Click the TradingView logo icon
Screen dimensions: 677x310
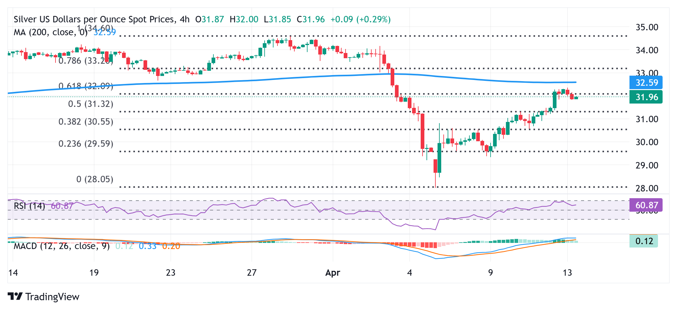tap(15, 296)
